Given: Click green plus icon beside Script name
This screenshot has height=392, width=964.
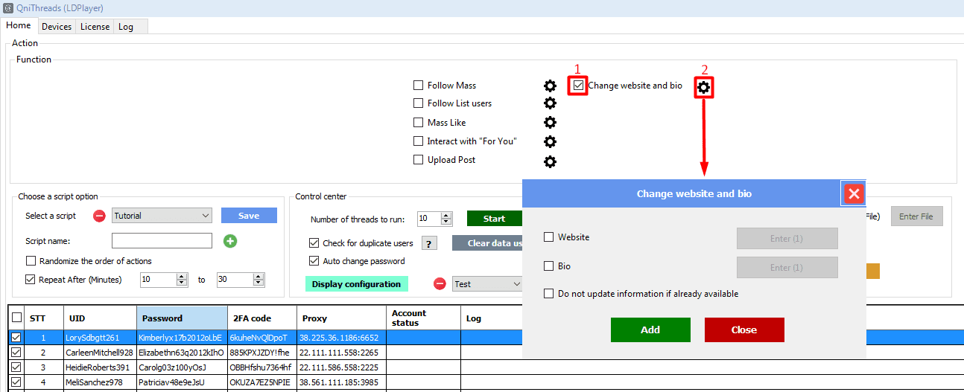Looking at the screenshot, I should click(x=230, y=241).
